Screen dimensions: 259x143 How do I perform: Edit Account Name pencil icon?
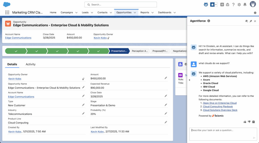(83, 96)
